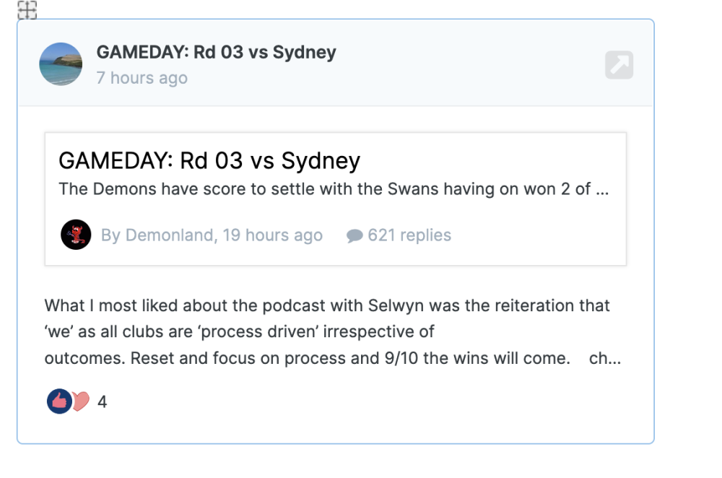Click the move handle icon above the card

(x=27, y=9)
